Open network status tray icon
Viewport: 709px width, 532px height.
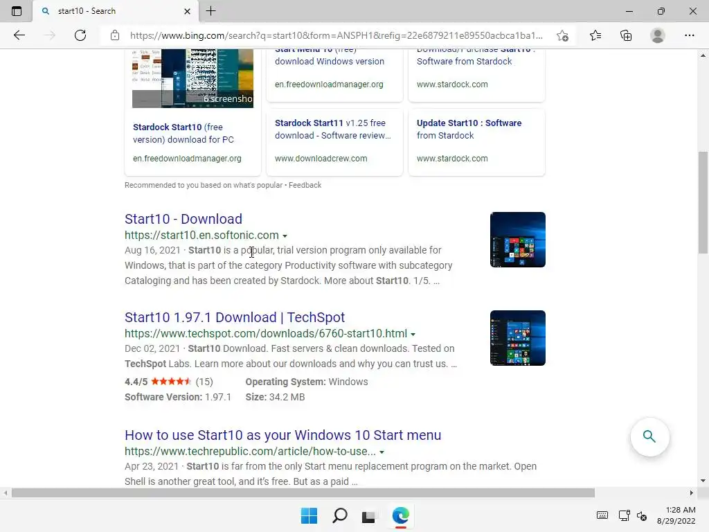click(625, 515)
